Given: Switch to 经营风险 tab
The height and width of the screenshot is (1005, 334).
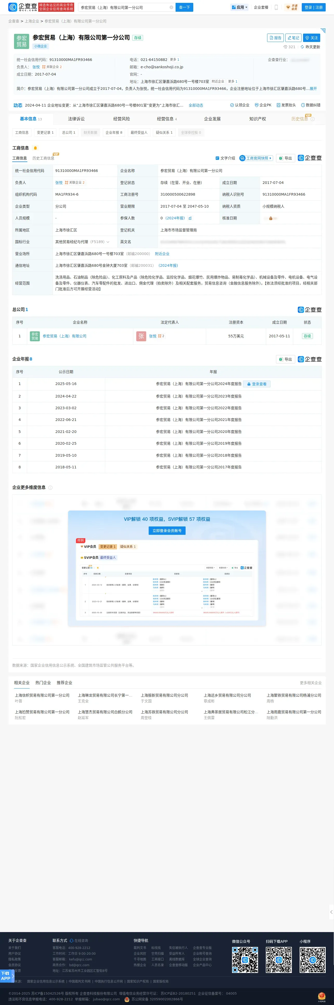Looking at the screenshot, I should coord(121,119).
